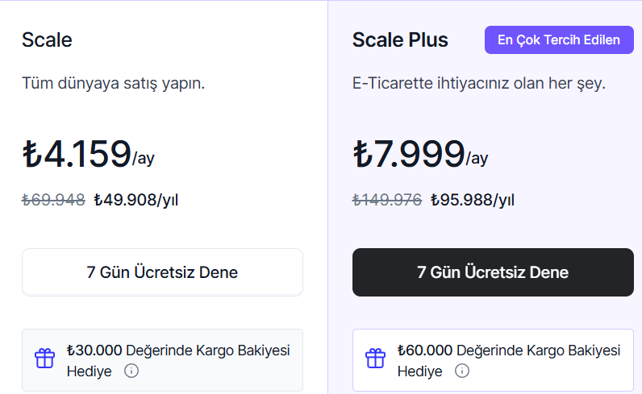642x394 pixels.
Task: Click the ₺95.988/yıl yearly price
Action: (x=473, y=200)
